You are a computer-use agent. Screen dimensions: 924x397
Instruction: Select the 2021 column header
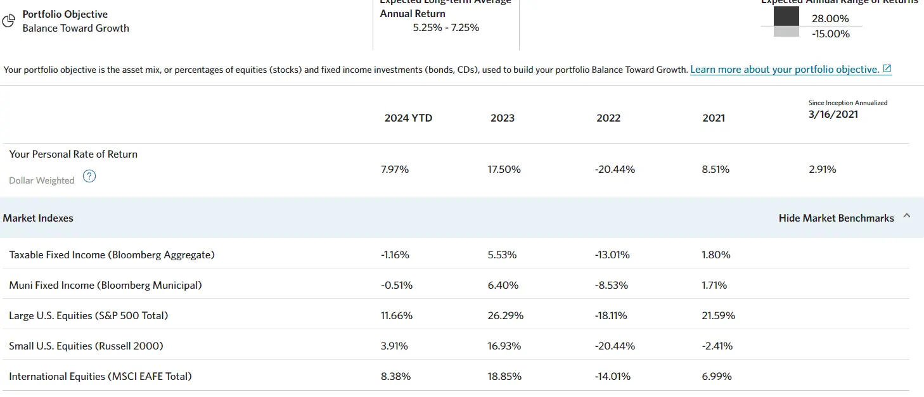pyautogui.click(x=714, y=118)
